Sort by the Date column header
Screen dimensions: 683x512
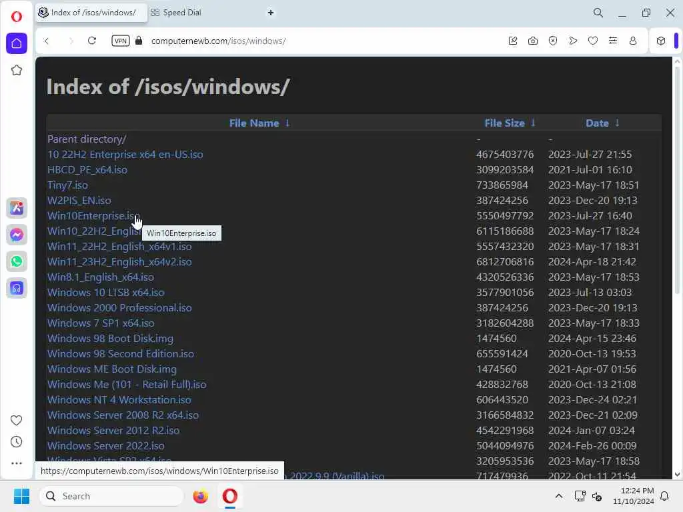(602, 123)
